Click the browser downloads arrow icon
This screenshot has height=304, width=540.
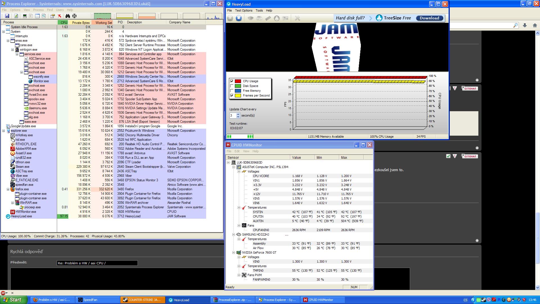525,25
